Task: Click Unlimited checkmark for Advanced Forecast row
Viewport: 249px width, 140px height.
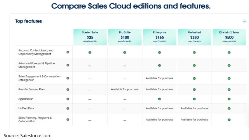Action: point(194,65)
